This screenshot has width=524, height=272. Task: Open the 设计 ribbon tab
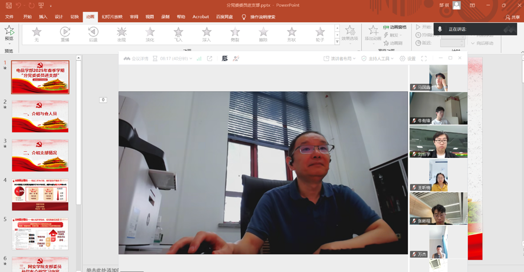pos(59,17)
